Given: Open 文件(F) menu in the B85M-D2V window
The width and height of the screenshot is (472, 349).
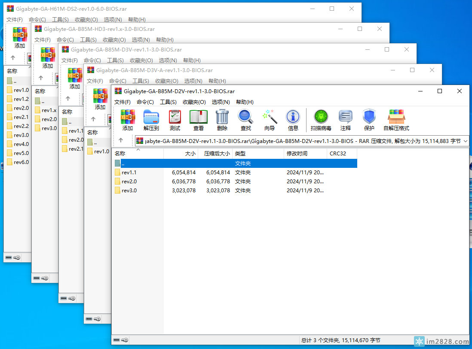Looking at the screenshot, I should tap(123, 102).
